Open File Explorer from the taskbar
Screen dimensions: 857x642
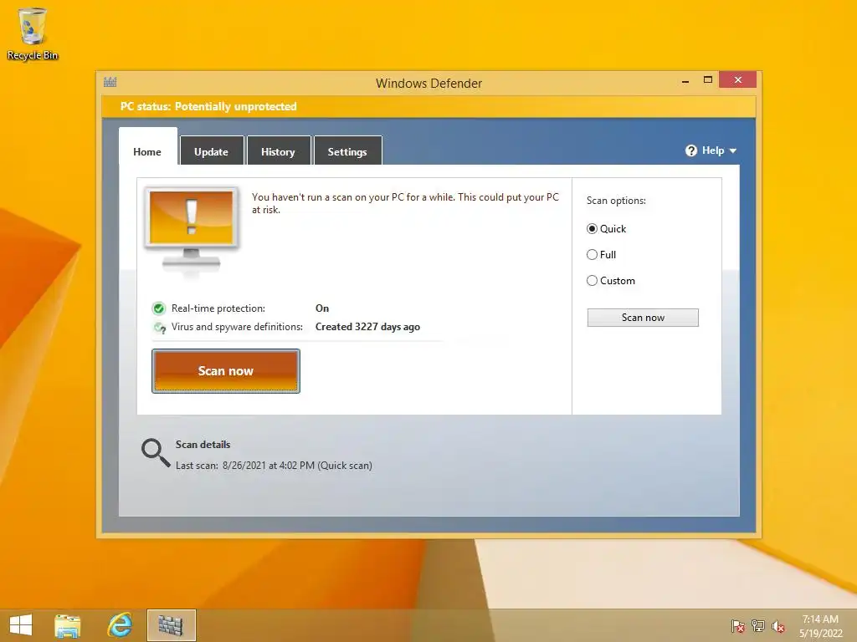coord(68,625)
